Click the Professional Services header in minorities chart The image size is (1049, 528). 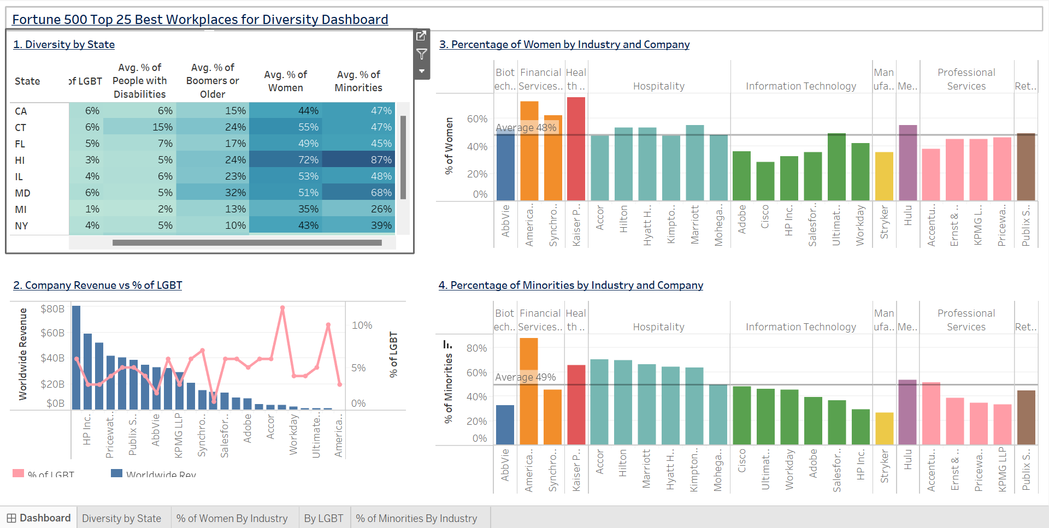[x=966, y=320]
